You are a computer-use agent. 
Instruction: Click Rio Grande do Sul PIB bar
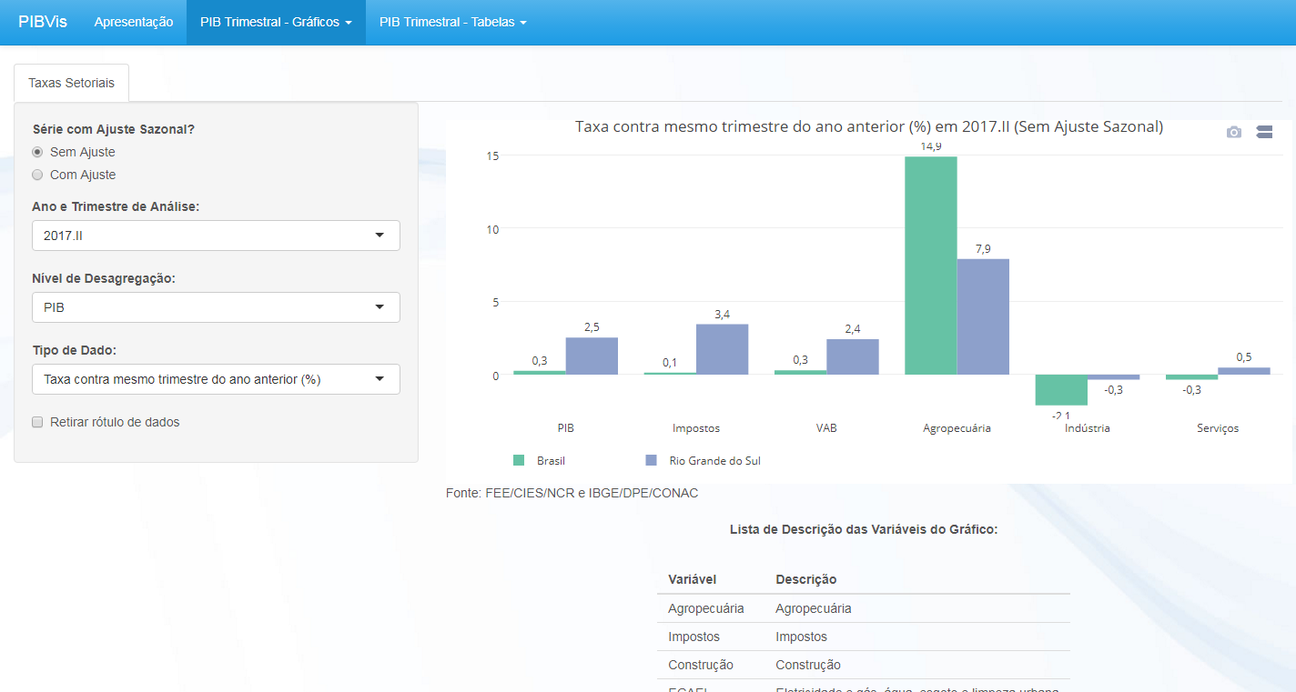click(x=592, y=356)
